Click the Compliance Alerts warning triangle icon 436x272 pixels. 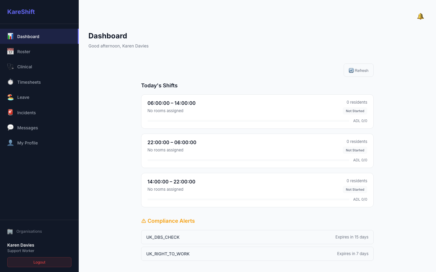pyautogui.click(x=144, y=221)
